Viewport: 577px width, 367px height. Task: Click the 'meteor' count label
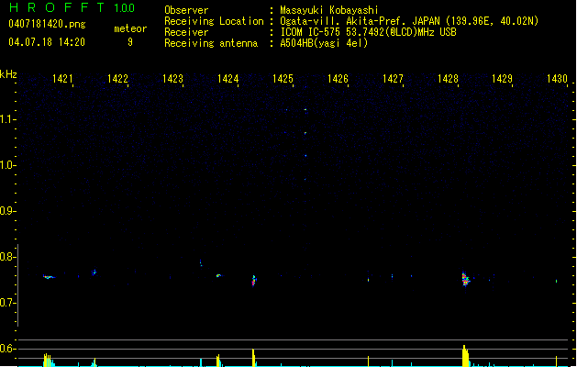pyautogui.click(x=130, y=28)
